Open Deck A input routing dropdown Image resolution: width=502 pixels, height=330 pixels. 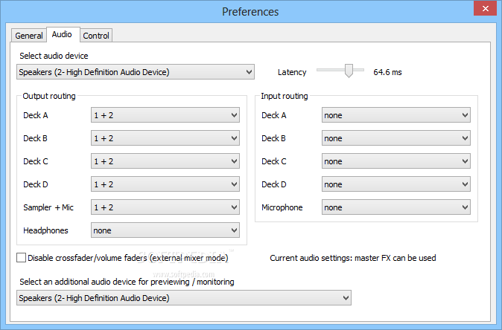pos(396,115)
